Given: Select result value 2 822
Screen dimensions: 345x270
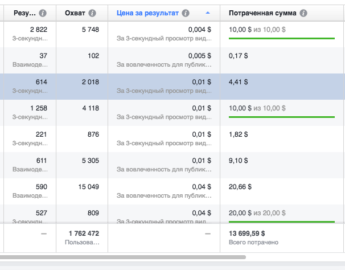Looking at the screenshot, I should (39, 30).
